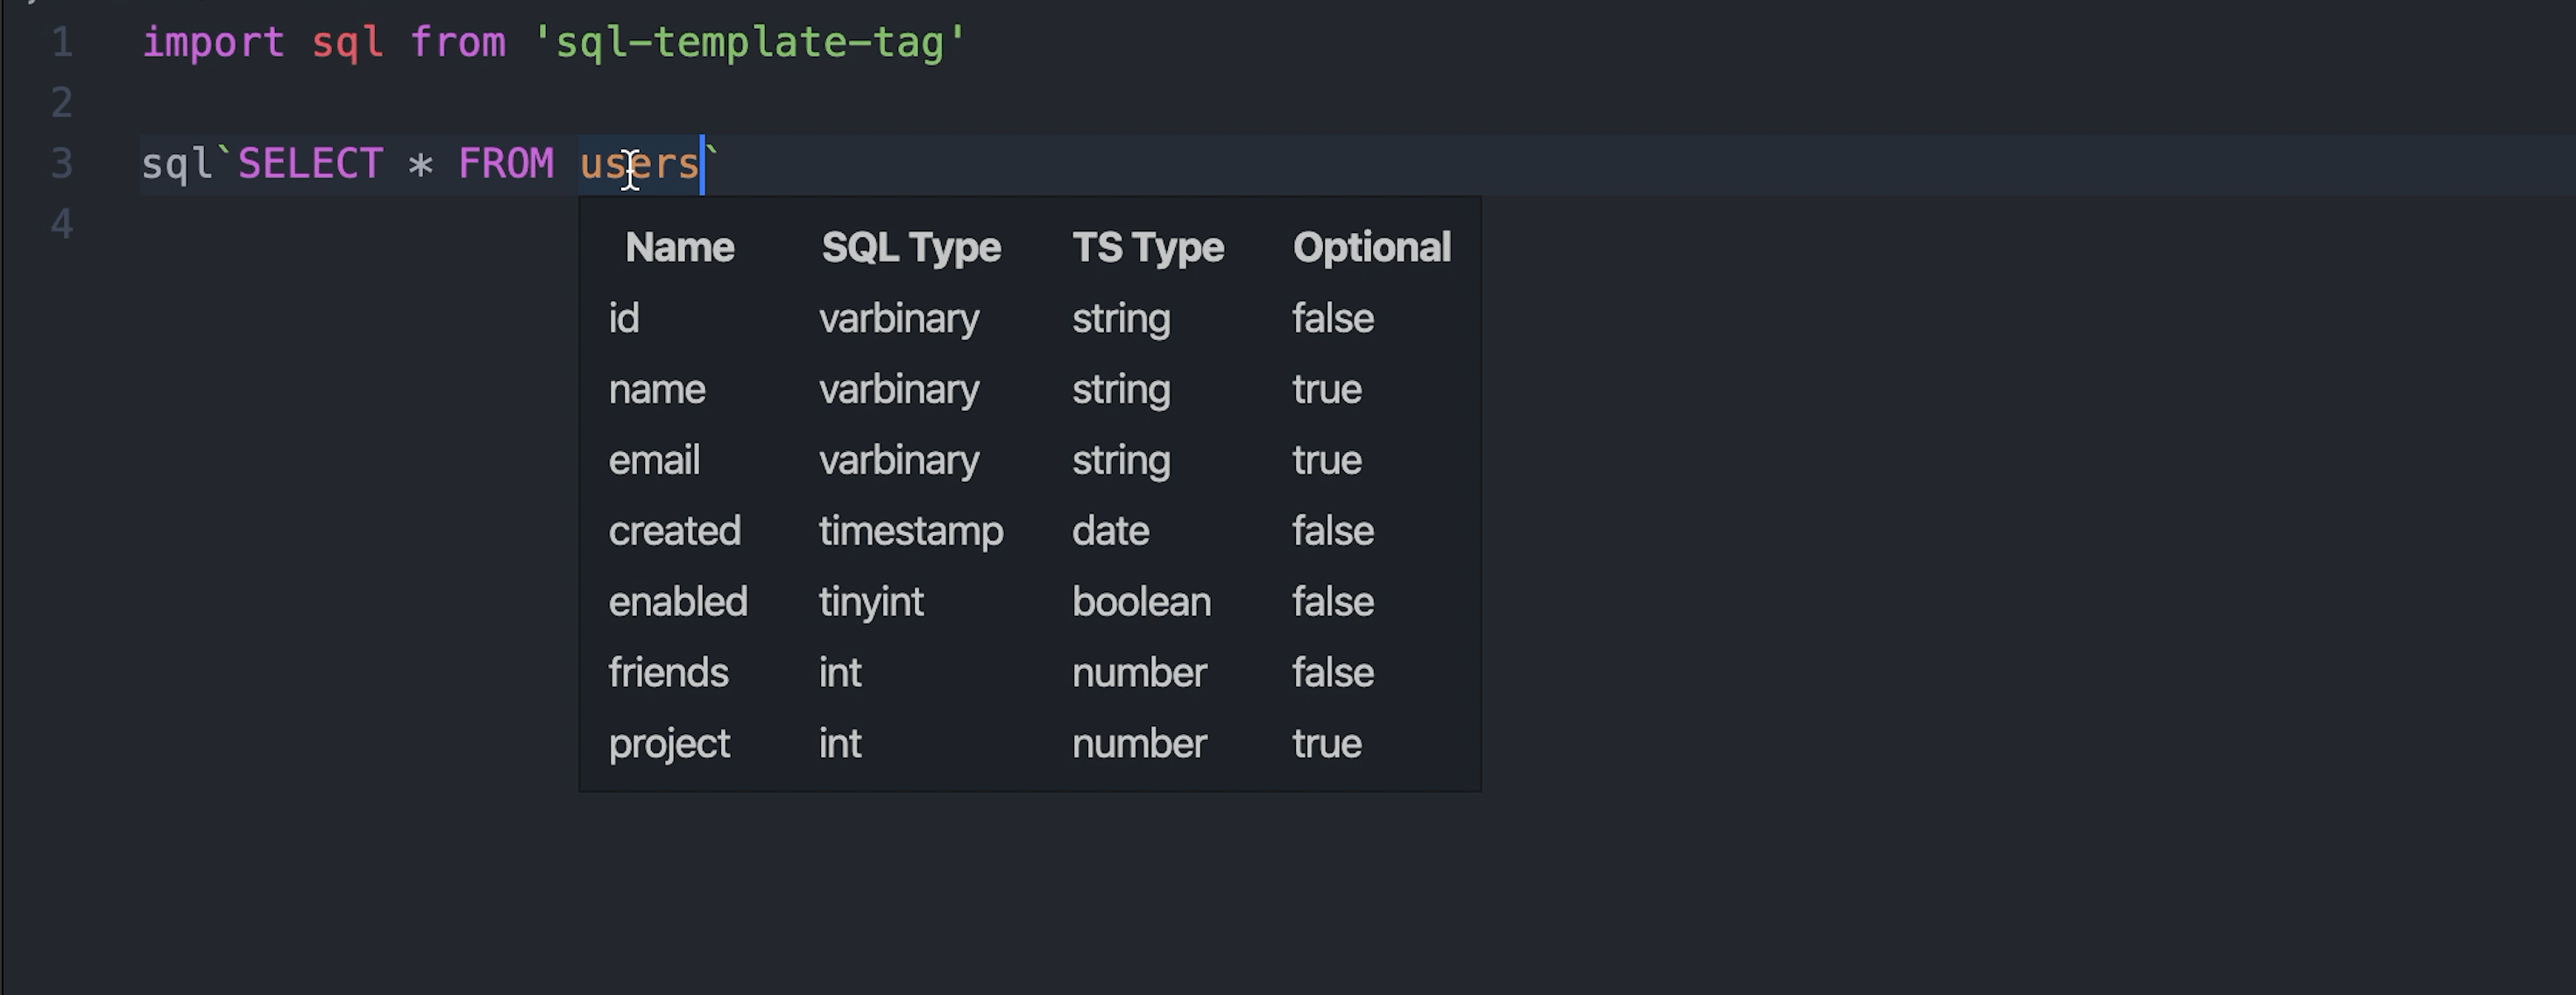The image size is (2576, 995).
Task: Click the 'boolean' TS type for enabled
Action: pos(1141,602)
